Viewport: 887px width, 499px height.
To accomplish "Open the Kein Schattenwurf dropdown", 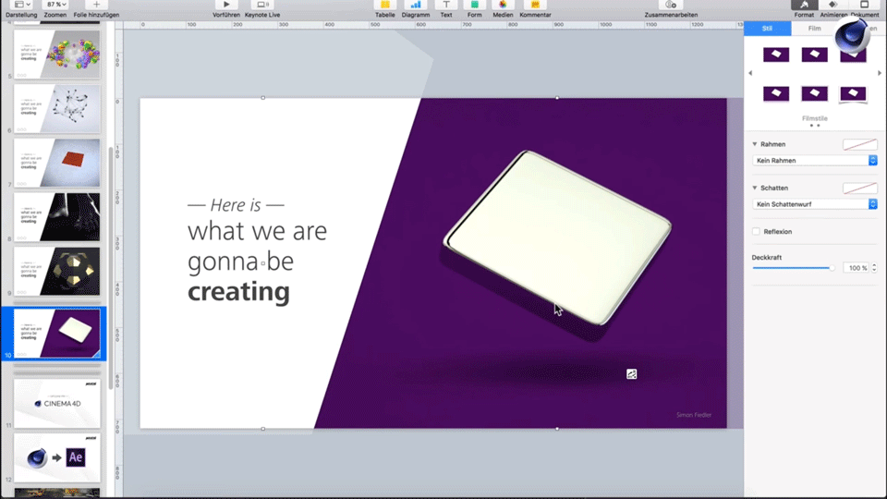I will click(815, 204).
